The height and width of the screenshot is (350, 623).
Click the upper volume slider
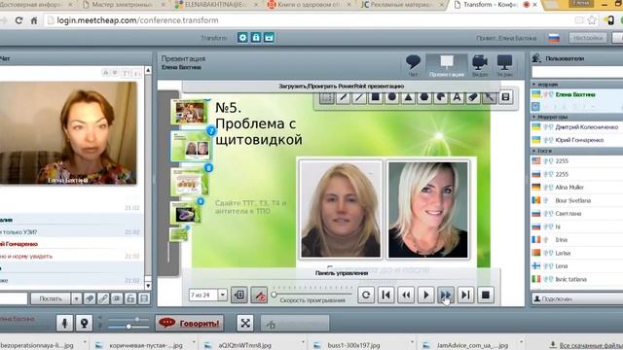click(128, 319)
